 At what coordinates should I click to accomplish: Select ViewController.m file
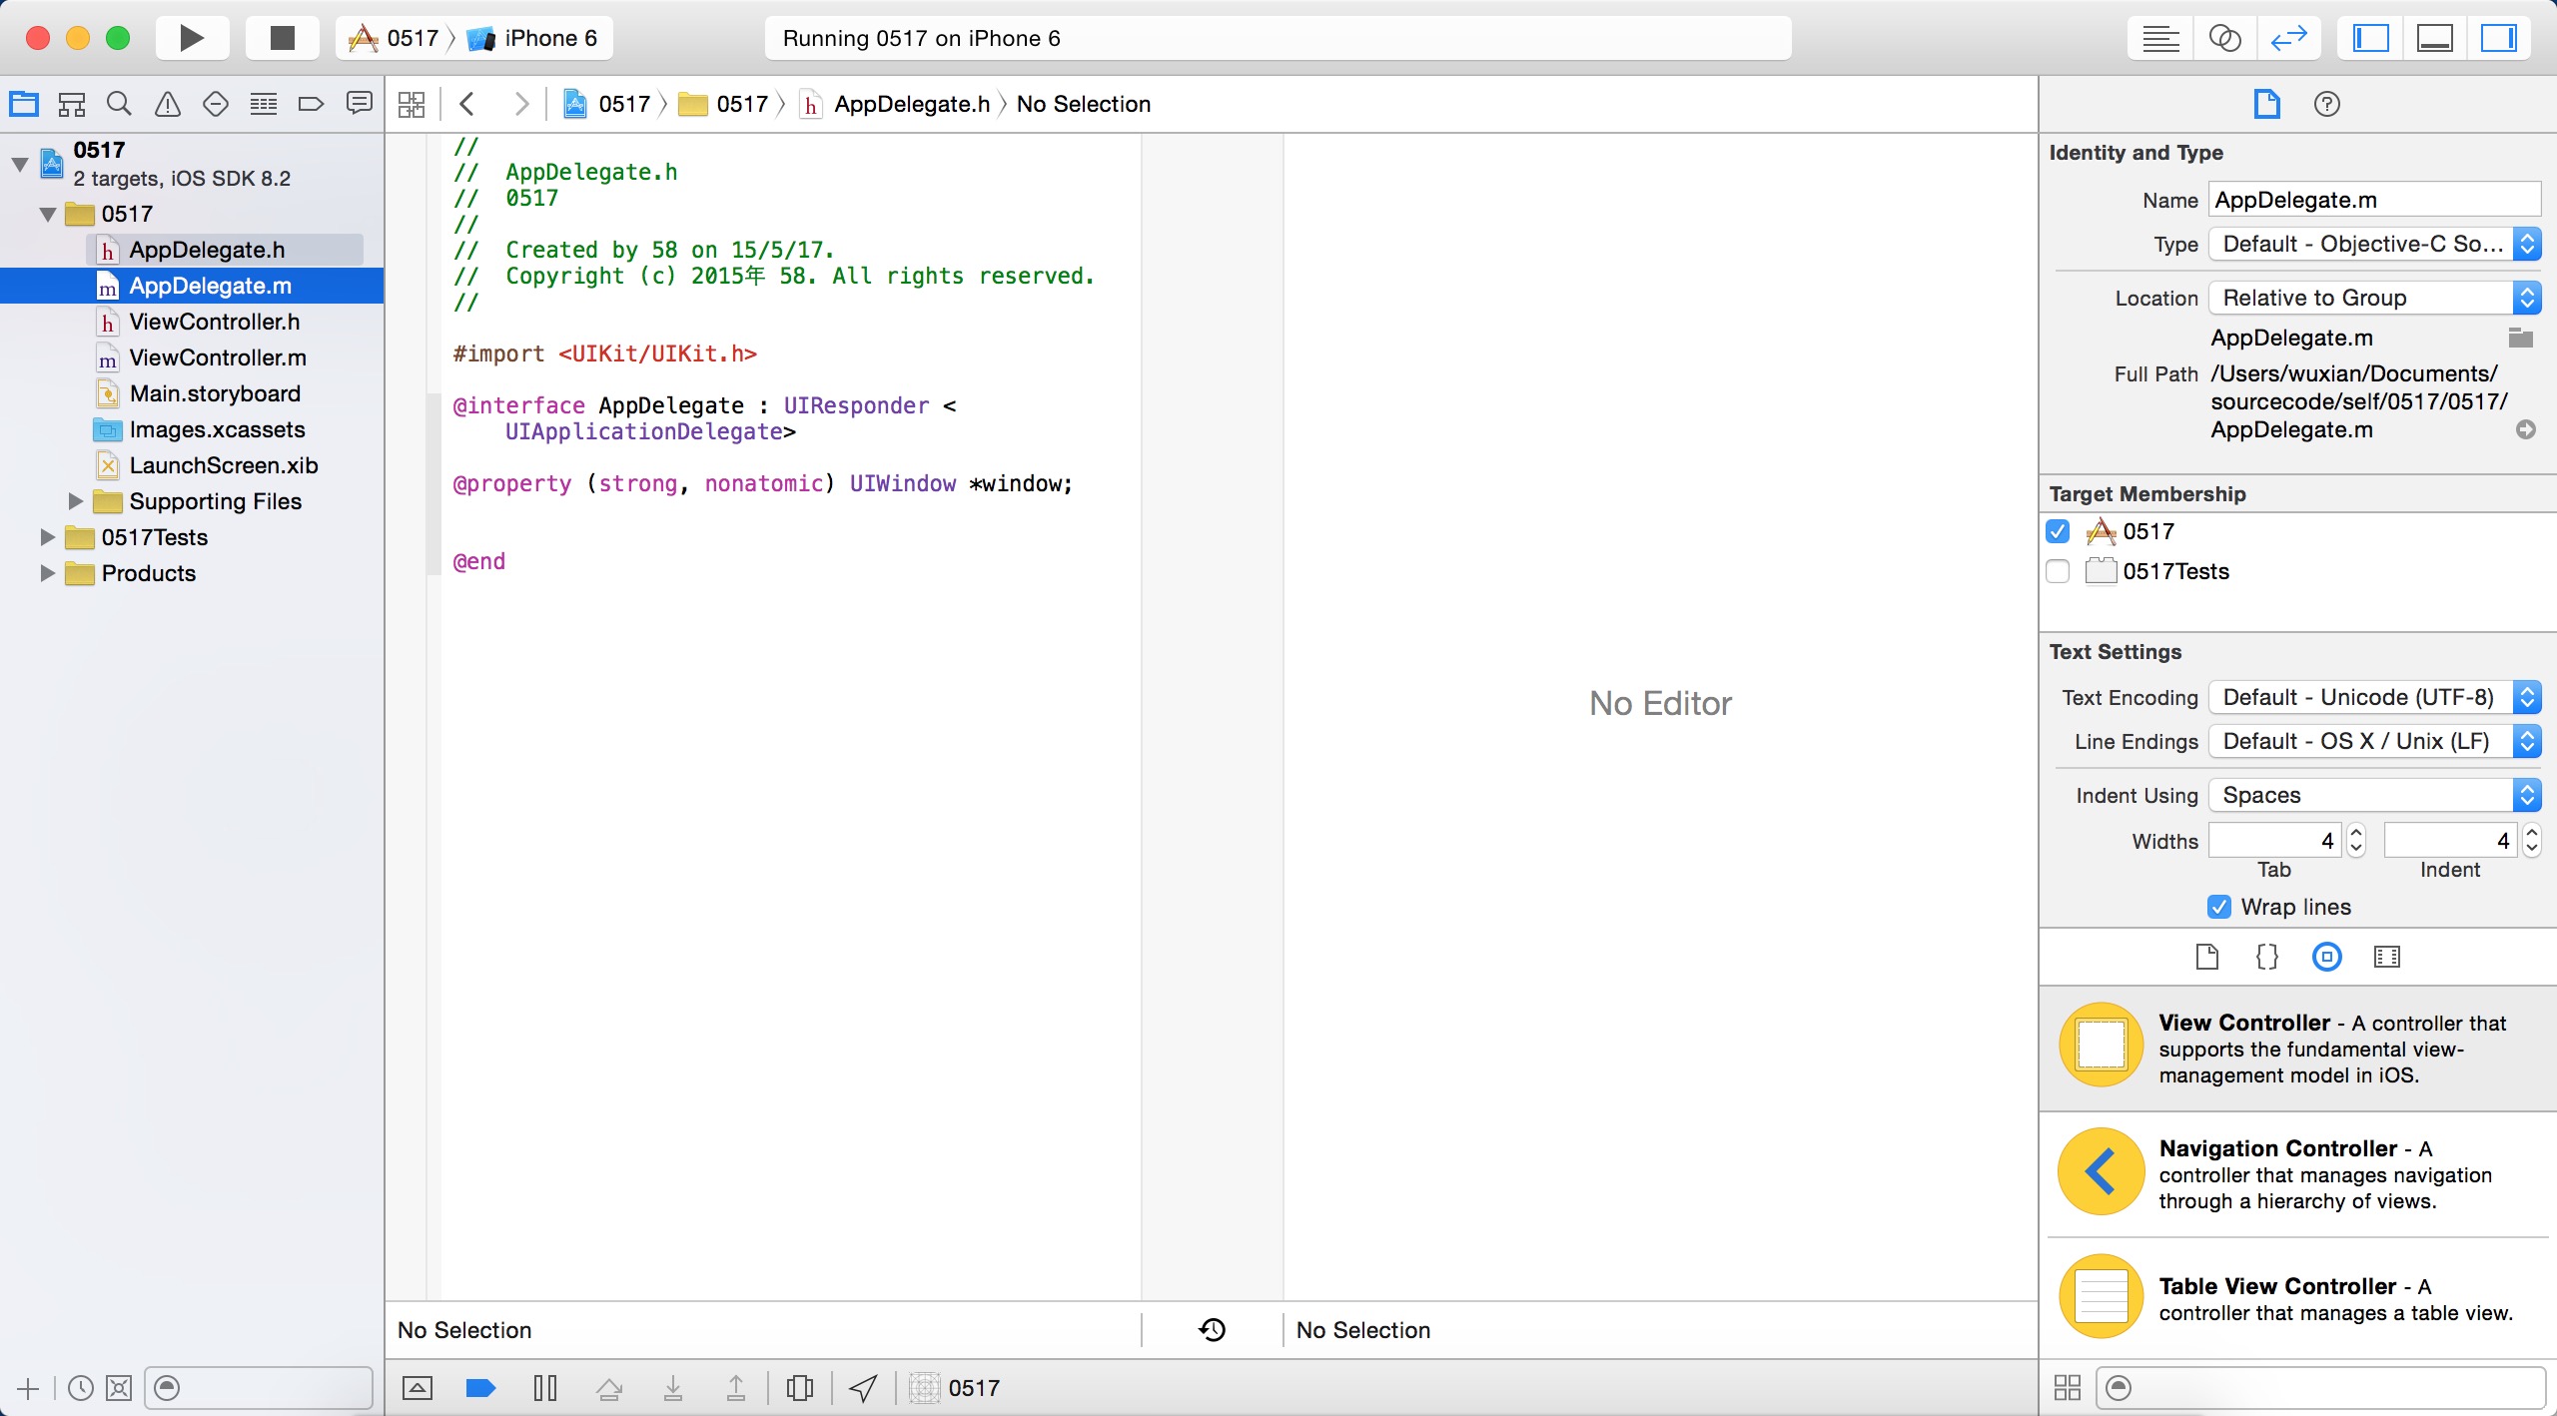(192, 357)
